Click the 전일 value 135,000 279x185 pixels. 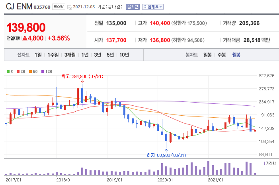(x=116, y=23)
